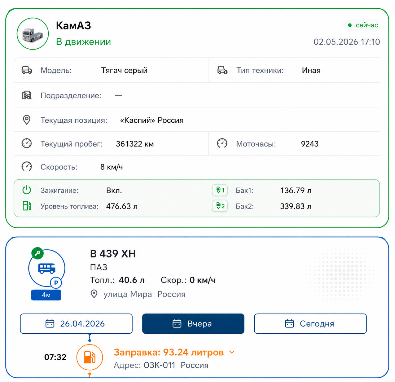The width and height of the screenshot is (395, 382).
Task: Click the bus fuel value 40.6 л
Action: pyautogui.click(x=132, y=280)
